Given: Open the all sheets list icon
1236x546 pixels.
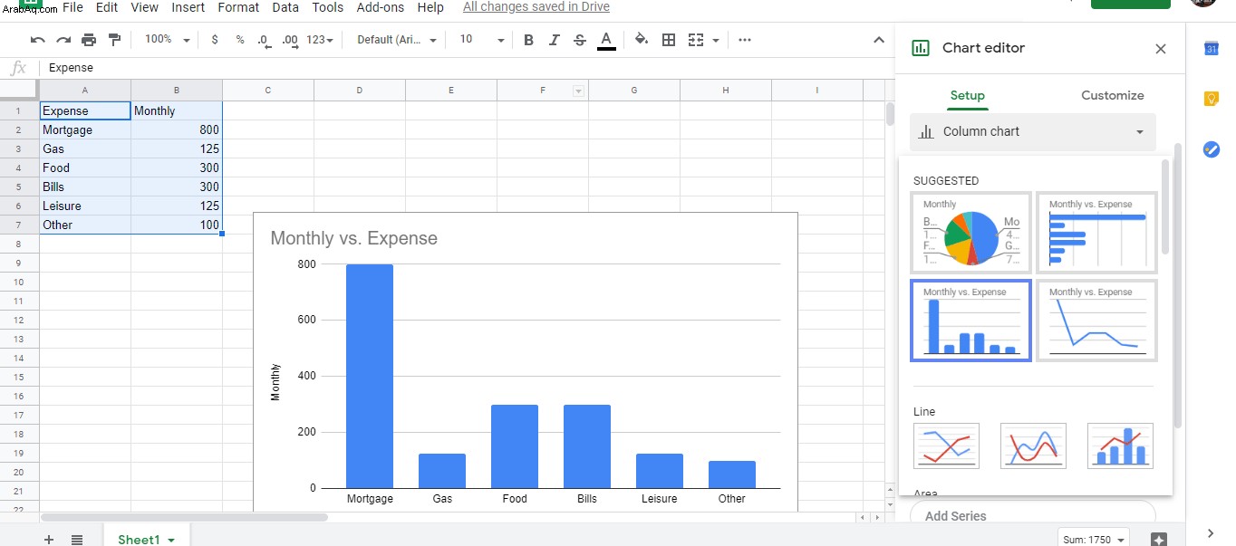Looking at the screenshot, I should (77, 540).
